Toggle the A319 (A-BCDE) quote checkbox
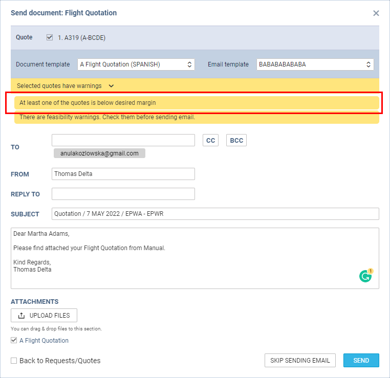 [50, 37]
